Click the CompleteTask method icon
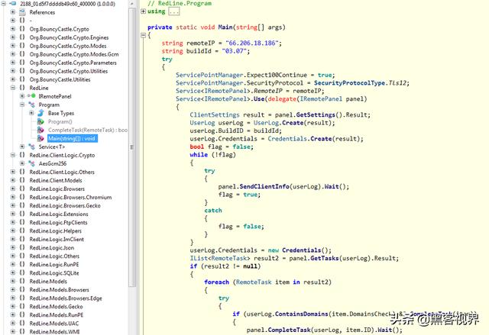The width and height of the screenshot is (489, 335). coord(41,130)
